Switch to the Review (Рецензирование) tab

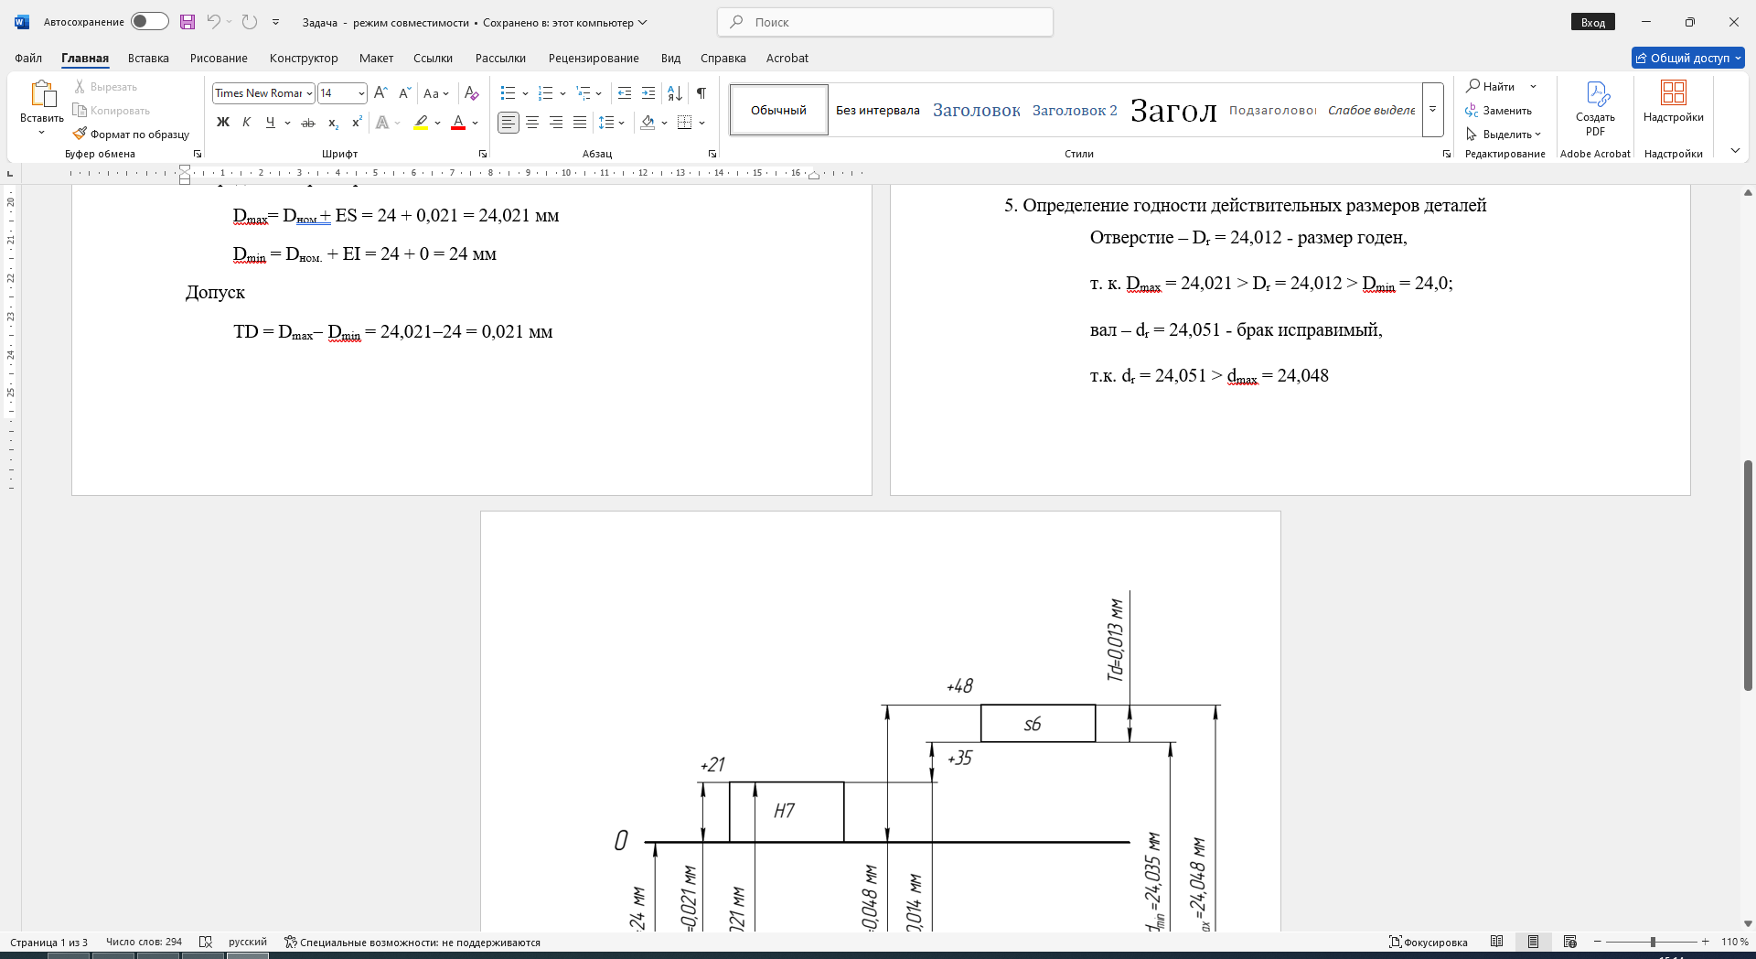click(594, 58)
